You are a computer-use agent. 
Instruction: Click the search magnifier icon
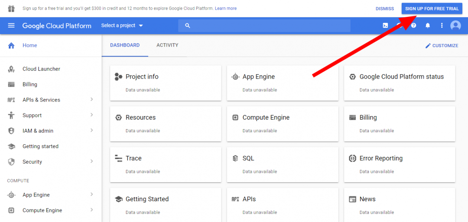point(188,25)
